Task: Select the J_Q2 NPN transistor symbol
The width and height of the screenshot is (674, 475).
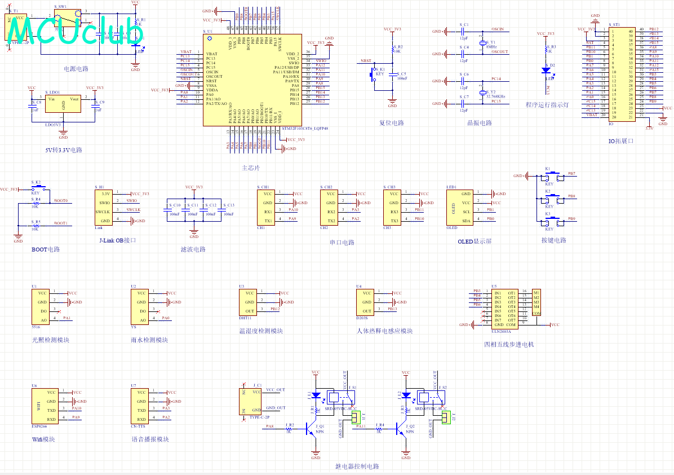Action: [401, 429]
